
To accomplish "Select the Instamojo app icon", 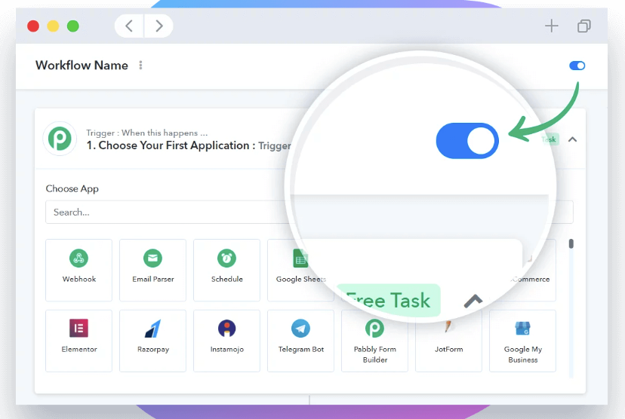I will [x=226, y=340].
